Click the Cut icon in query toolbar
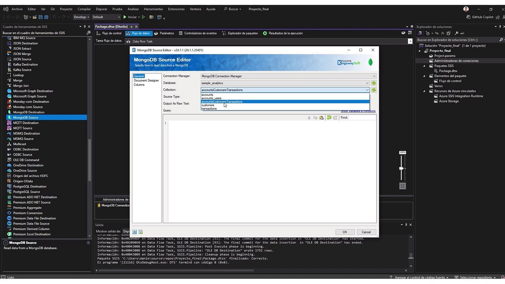This screenshot has width=505, height=284. click(x=309, y=118)
